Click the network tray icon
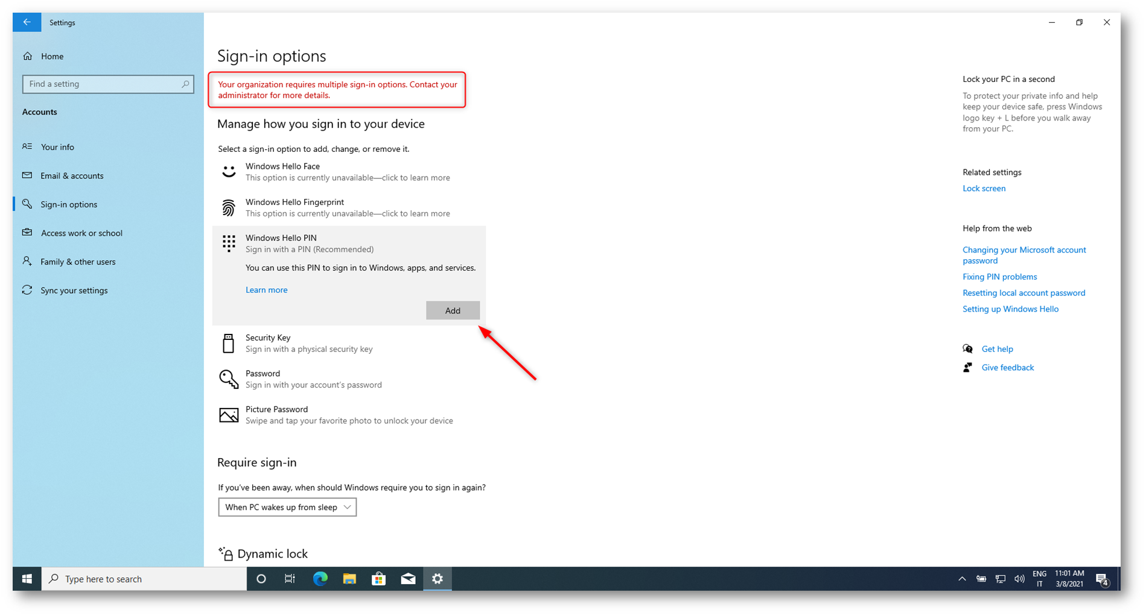This screenshot has width=1146, height=616. coord(1001,579)
